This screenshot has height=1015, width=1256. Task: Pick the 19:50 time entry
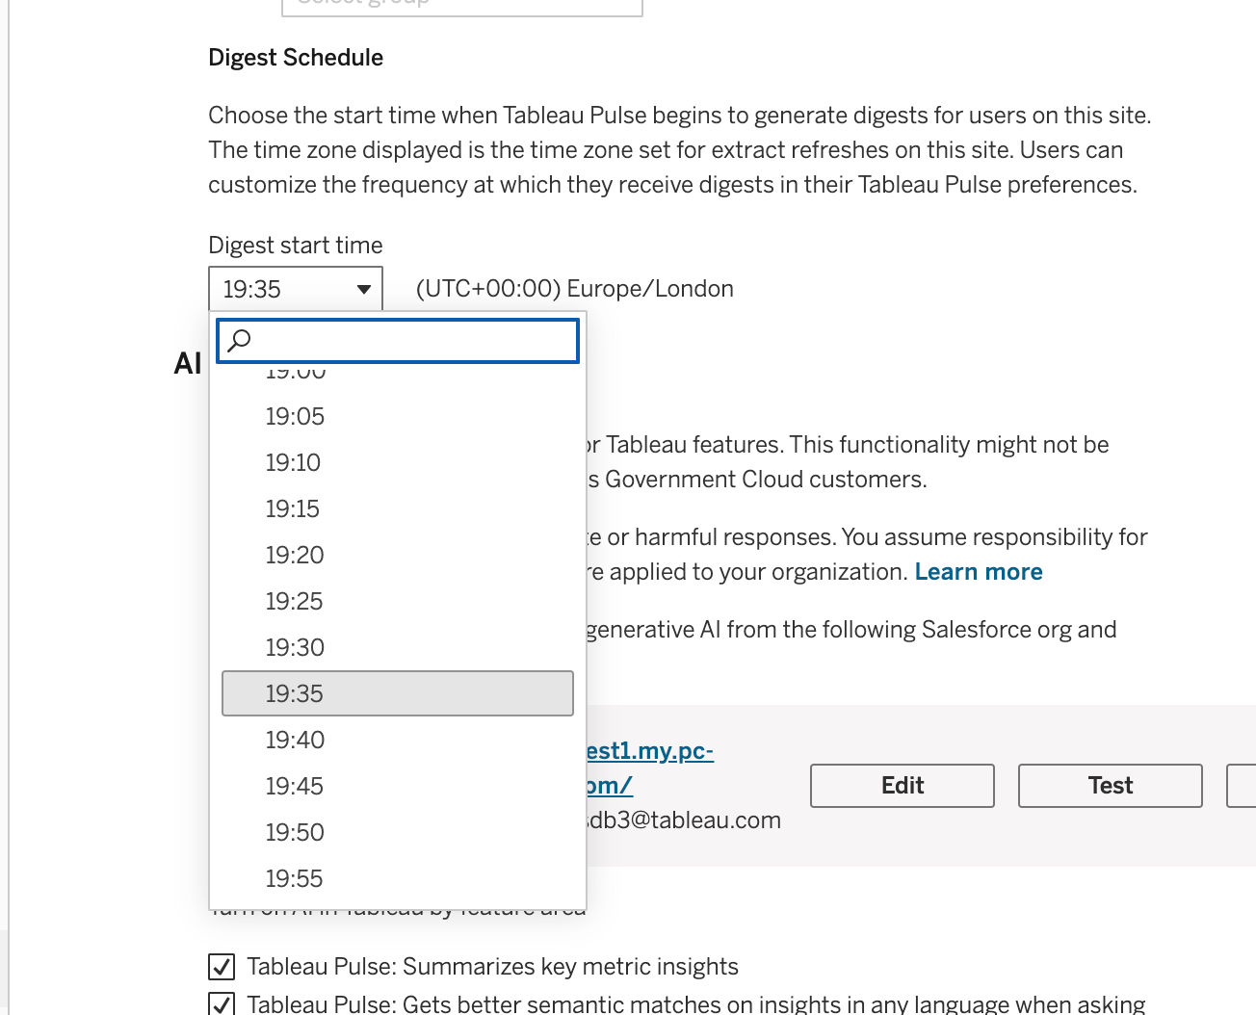(x=295, y=833)
